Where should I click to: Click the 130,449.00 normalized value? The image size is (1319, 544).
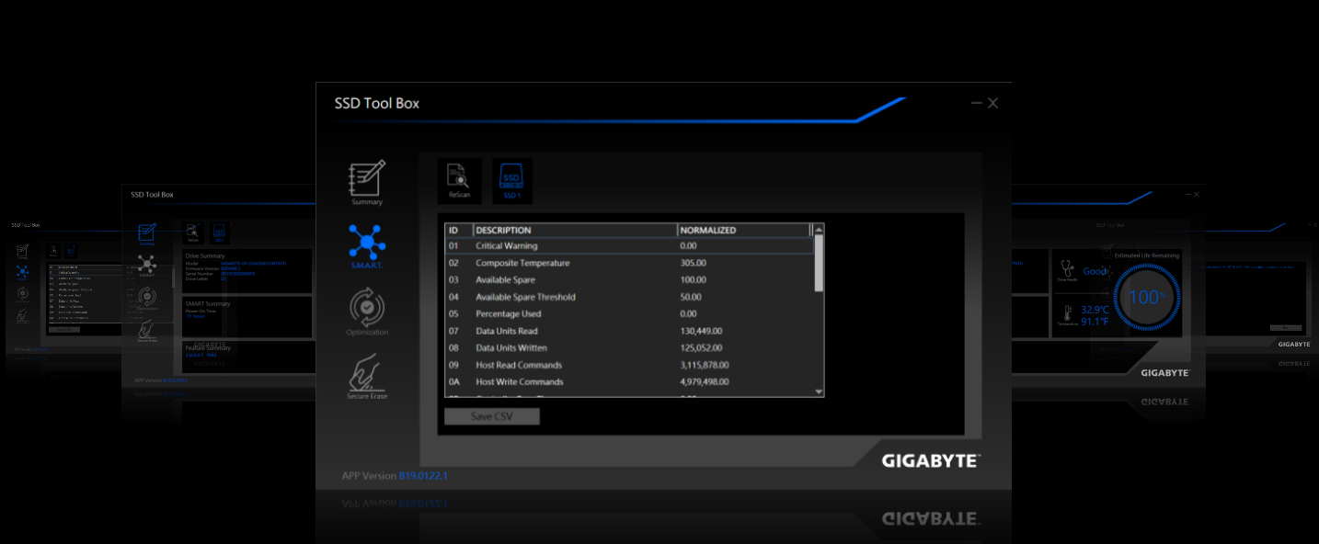click(x=701, y=331)
